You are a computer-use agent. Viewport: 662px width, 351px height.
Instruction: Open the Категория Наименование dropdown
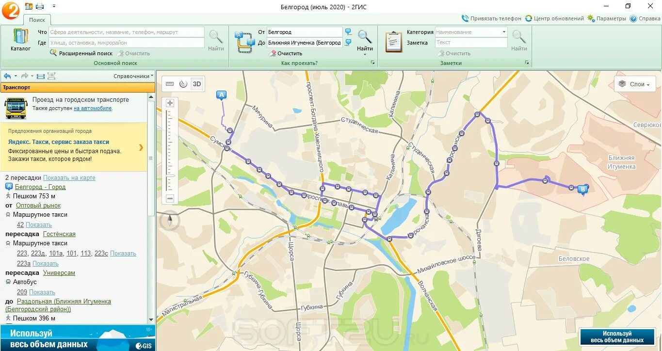click(x=471, y=32)
